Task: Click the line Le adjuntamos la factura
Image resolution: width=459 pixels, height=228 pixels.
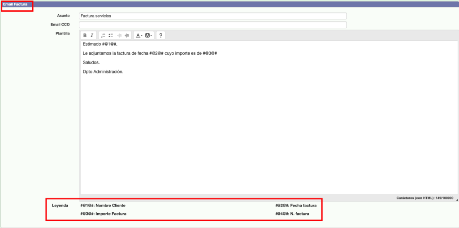Action: click(x=150, y=53)
